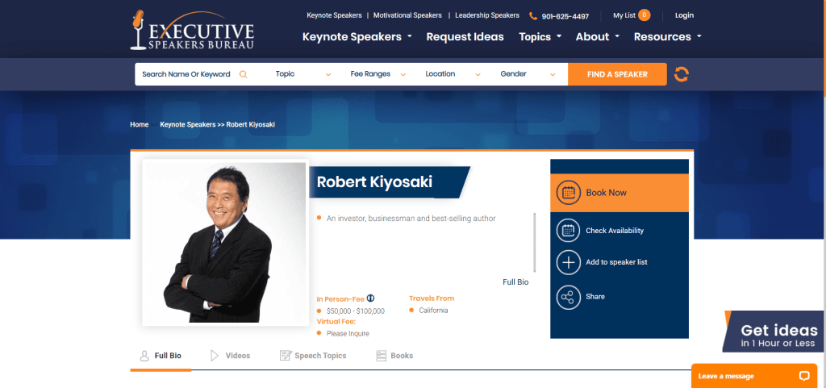Screen dimensions: 826x388
Task: Switch to the Full Bio tab
Action: [161, 356]
